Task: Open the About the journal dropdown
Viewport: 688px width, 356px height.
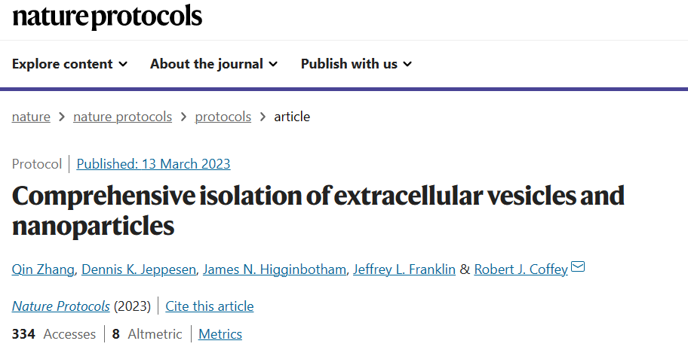Action: point(213,64)
